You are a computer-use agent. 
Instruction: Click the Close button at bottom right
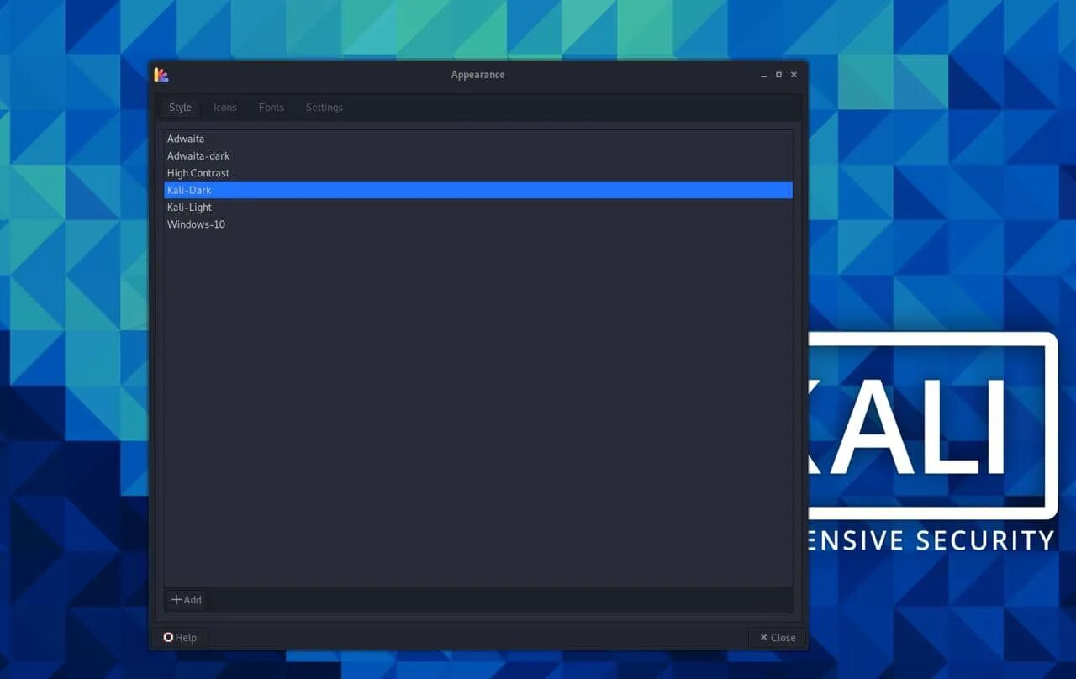(x=777, y=638)
